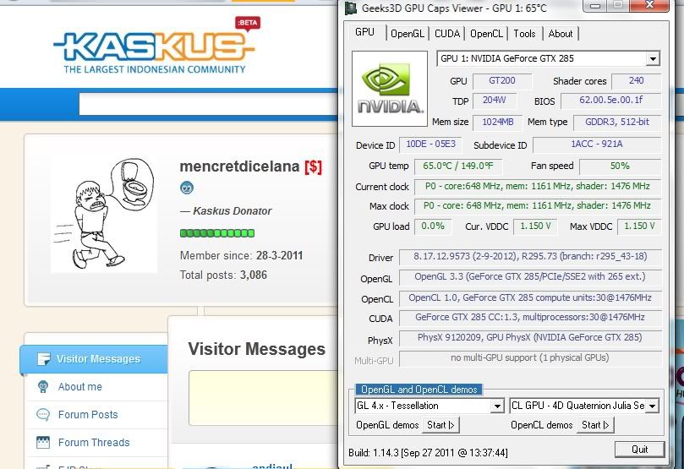The image size is (684, 469).
Task: Switch to the OpenGL tab
Action: 407,34
